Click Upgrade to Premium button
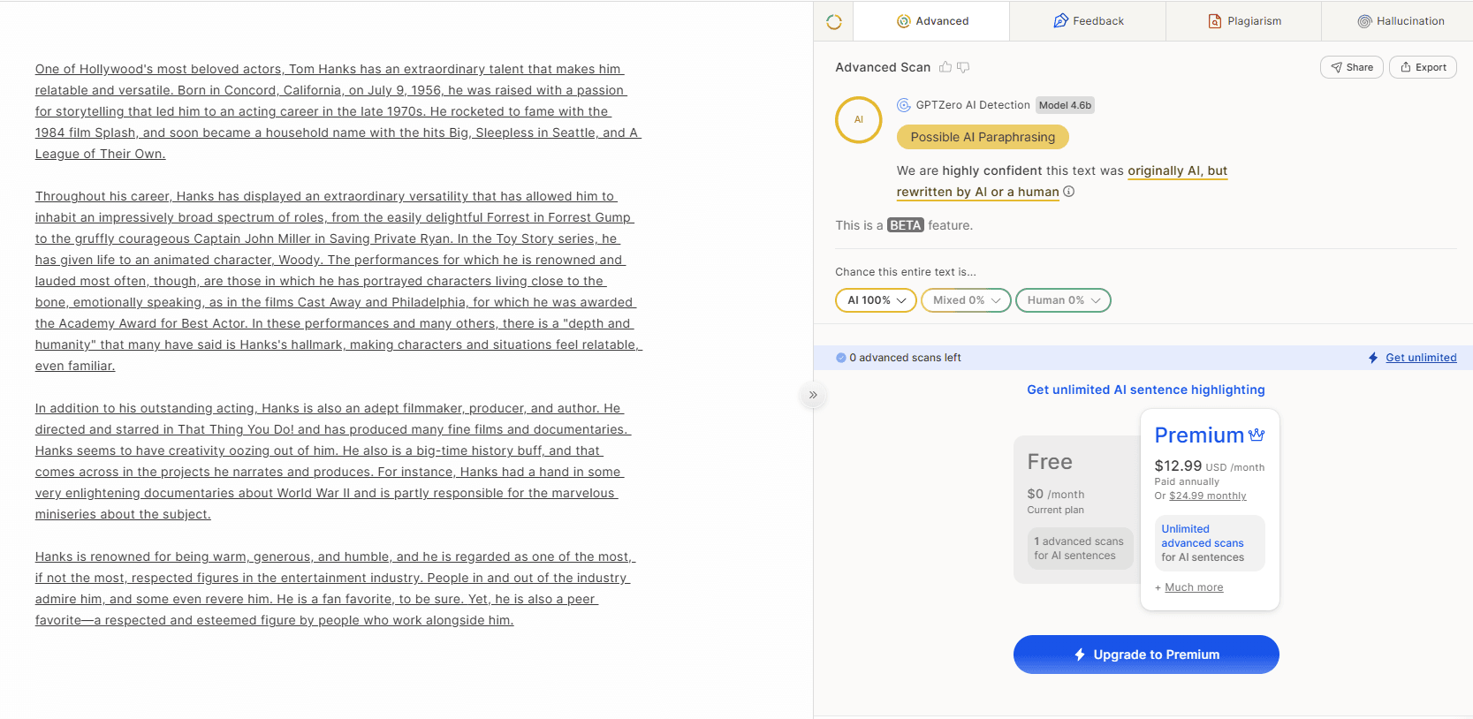The width and height of the screenshot is (1473, 719). (1146, 655)
